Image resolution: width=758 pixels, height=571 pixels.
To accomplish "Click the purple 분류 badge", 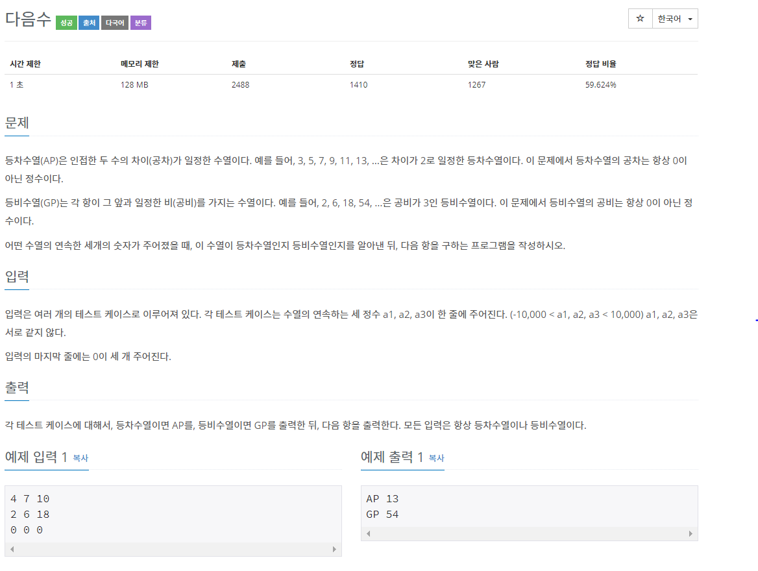I will click(141, 23).
